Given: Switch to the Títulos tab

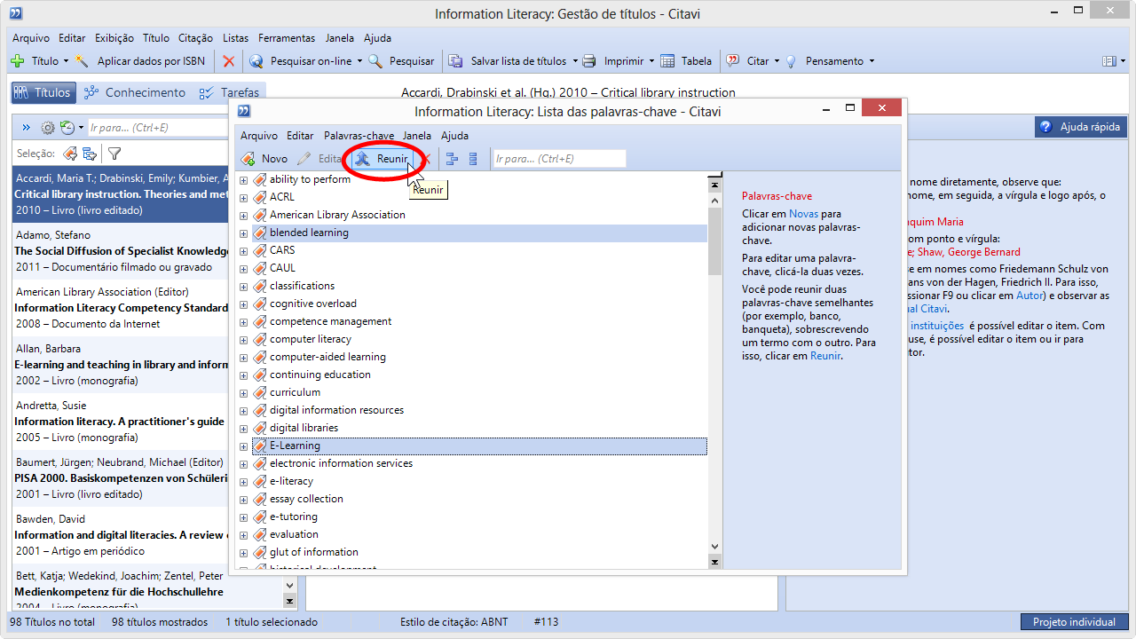Looking at the screenshot, I should pos(43,92).
